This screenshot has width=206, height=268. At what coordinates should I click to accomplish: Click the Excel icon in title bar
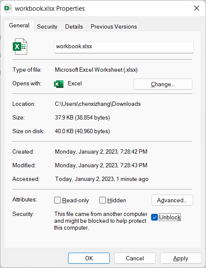click(8, 8)
